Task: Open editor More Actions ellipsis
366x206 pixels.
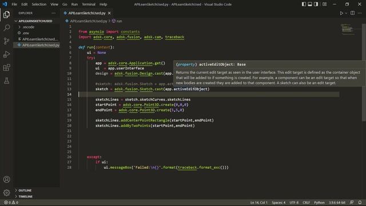Action: (x=360, y=13)
